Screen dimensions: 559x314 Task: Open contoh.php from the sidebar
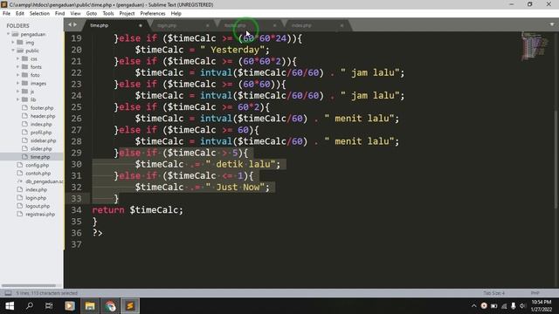pyautogui.click(x=38, y=174)
